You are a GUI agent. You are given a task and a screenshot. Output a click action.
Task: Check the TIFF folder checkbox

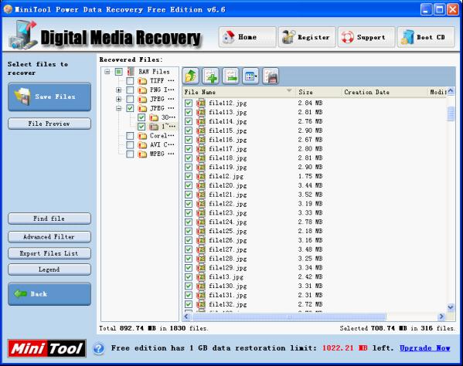pos(130,81)
